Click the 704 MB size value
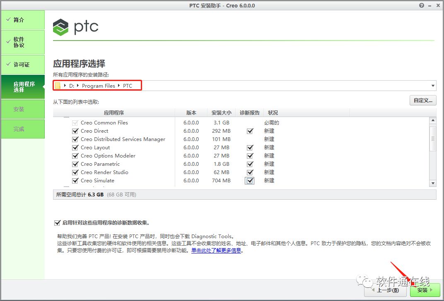The width and height of the screenshot is (444, 301). pyautogui.click(x=221, y=181)
